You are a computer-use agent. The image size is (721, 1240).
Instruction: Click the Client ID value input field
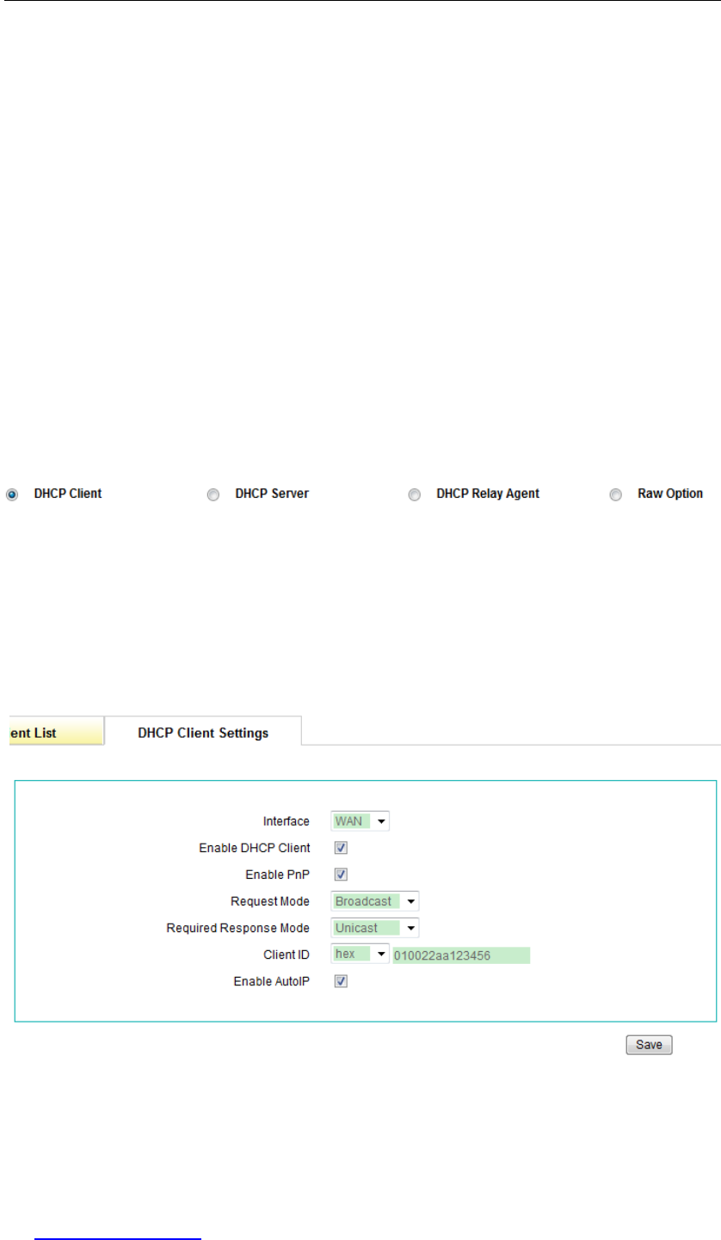click(460, 955)
